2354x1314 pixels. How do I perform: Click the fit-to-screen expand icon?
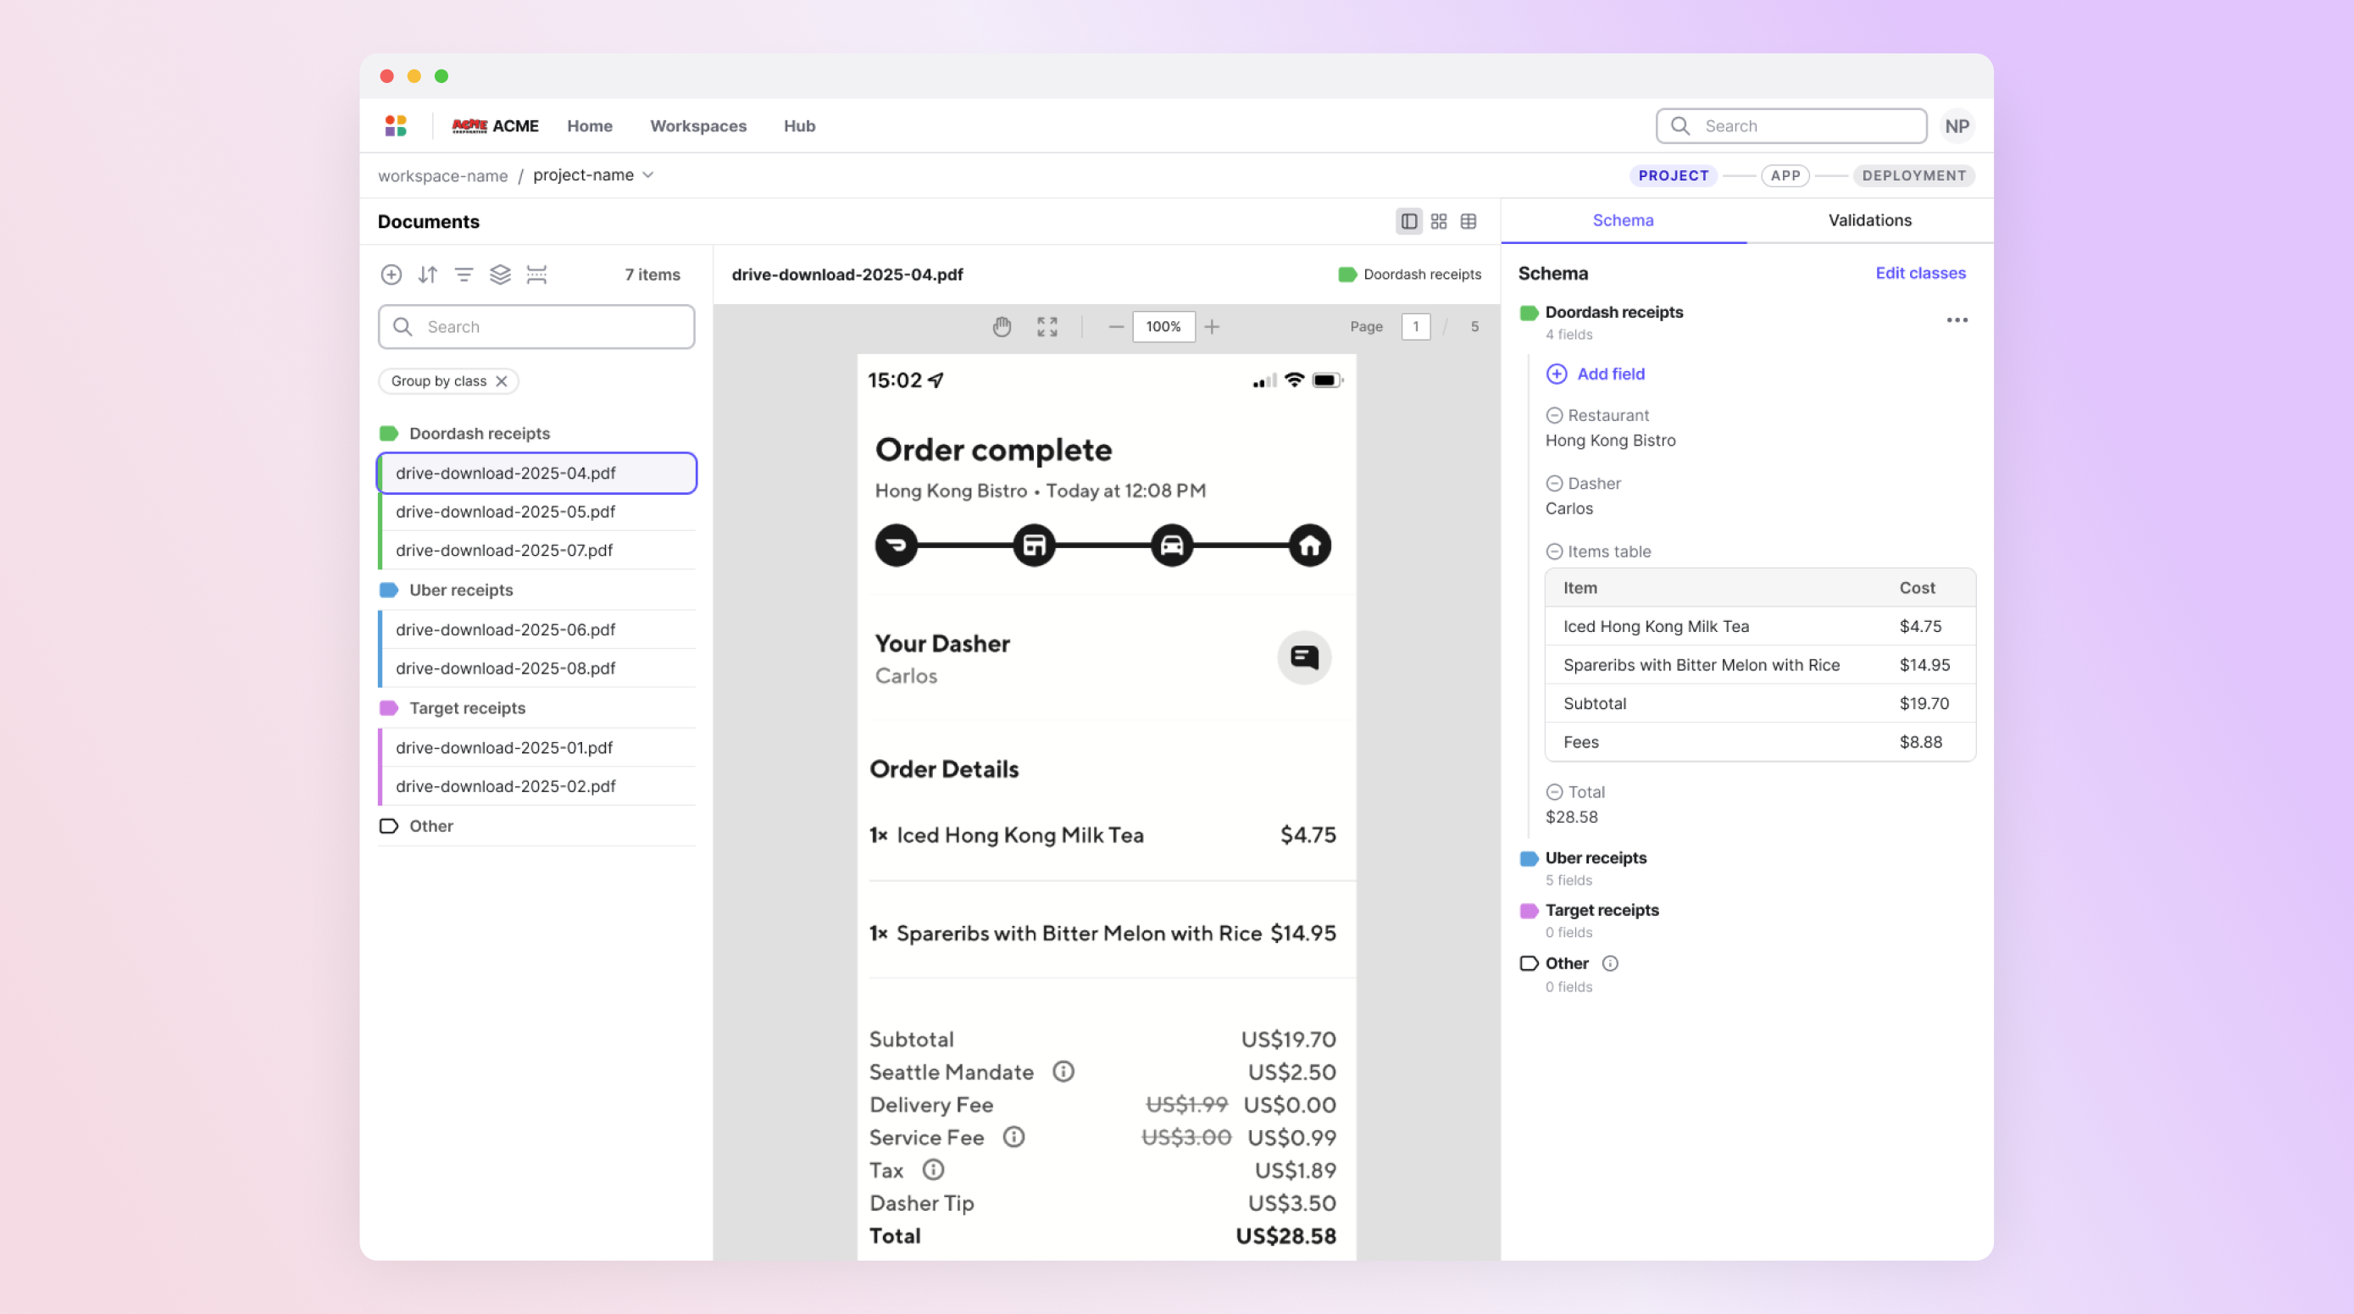1047,326
